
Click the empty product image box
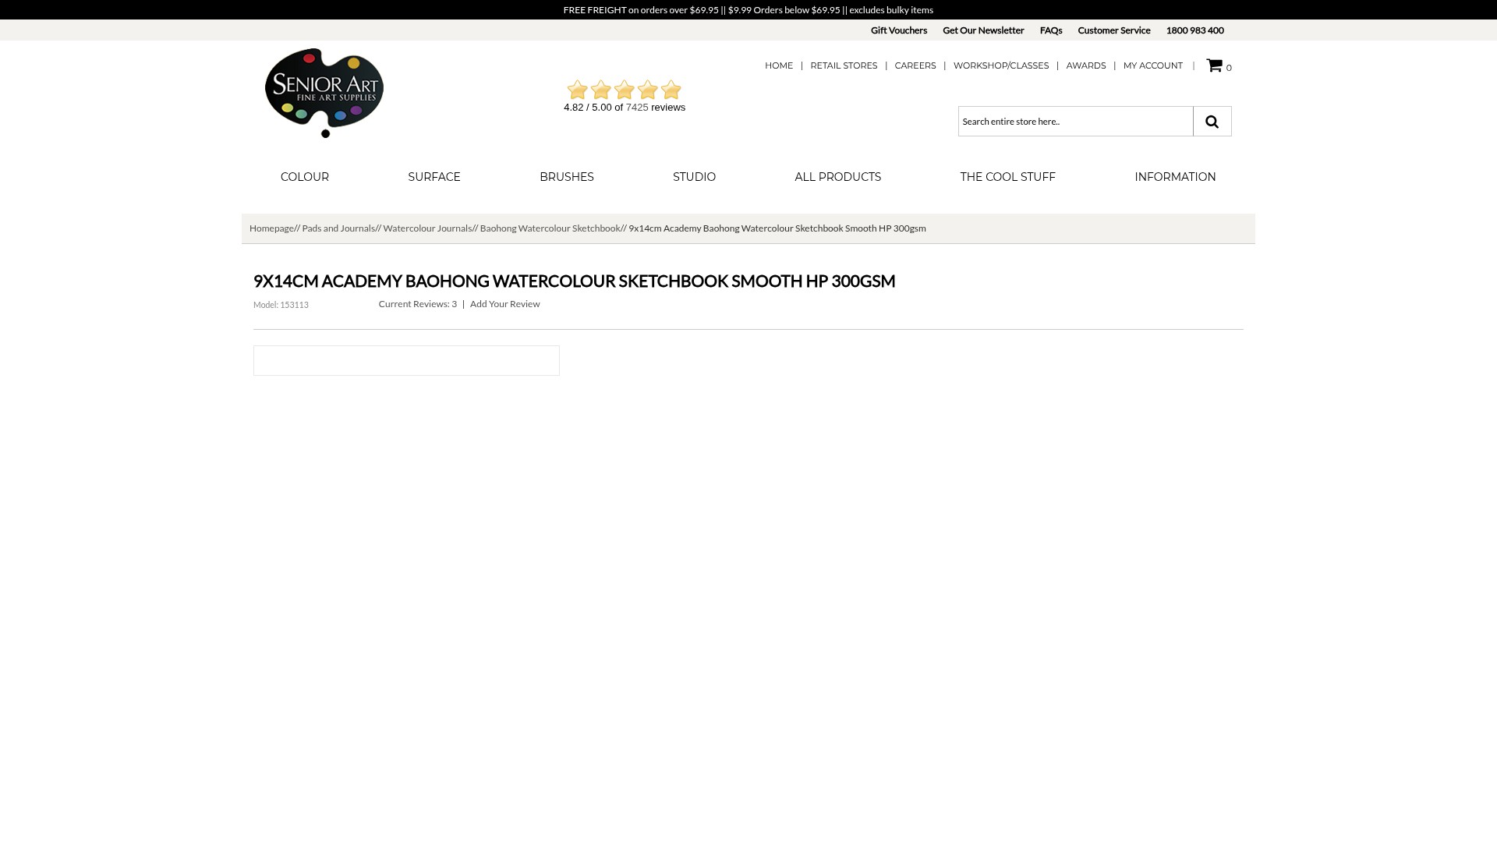[x=406, y=360]
